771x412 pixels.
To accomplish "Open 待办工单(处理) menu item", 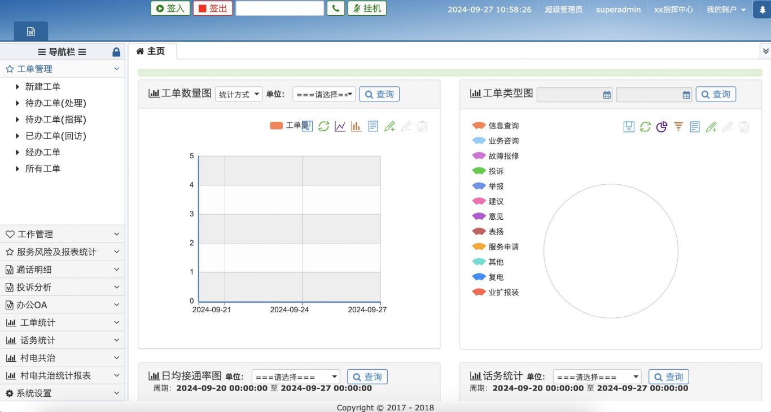I will [55, 103].
